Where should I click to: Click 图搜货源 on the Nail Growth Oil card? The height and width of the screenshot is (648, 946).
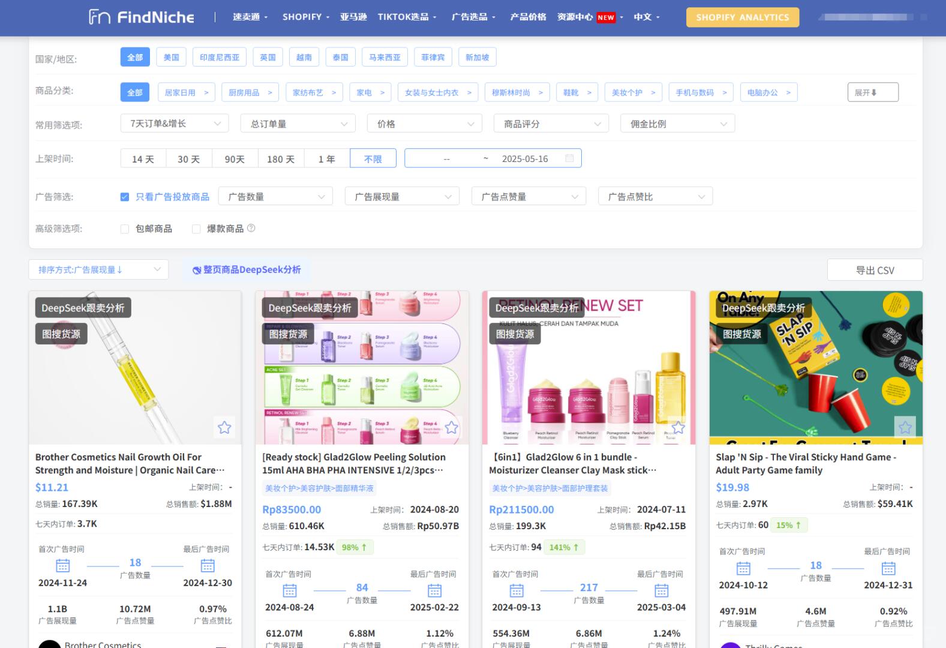click(61, 334)
